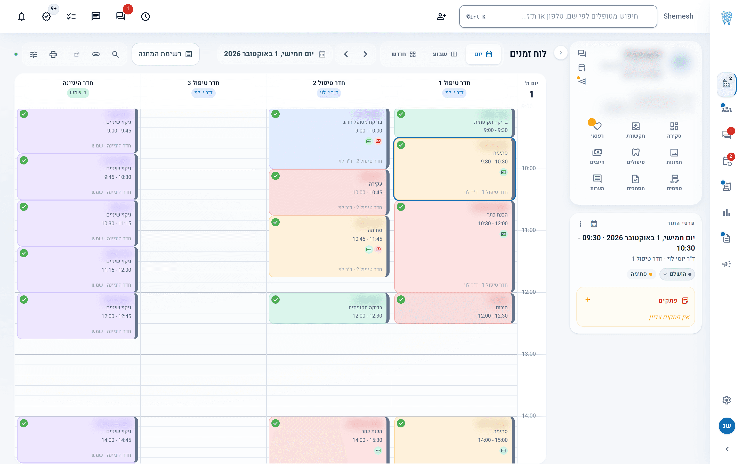Open the הושלם status dropdown
The width and height of the screenshot is (743, 464).
[x=677, y=274]
